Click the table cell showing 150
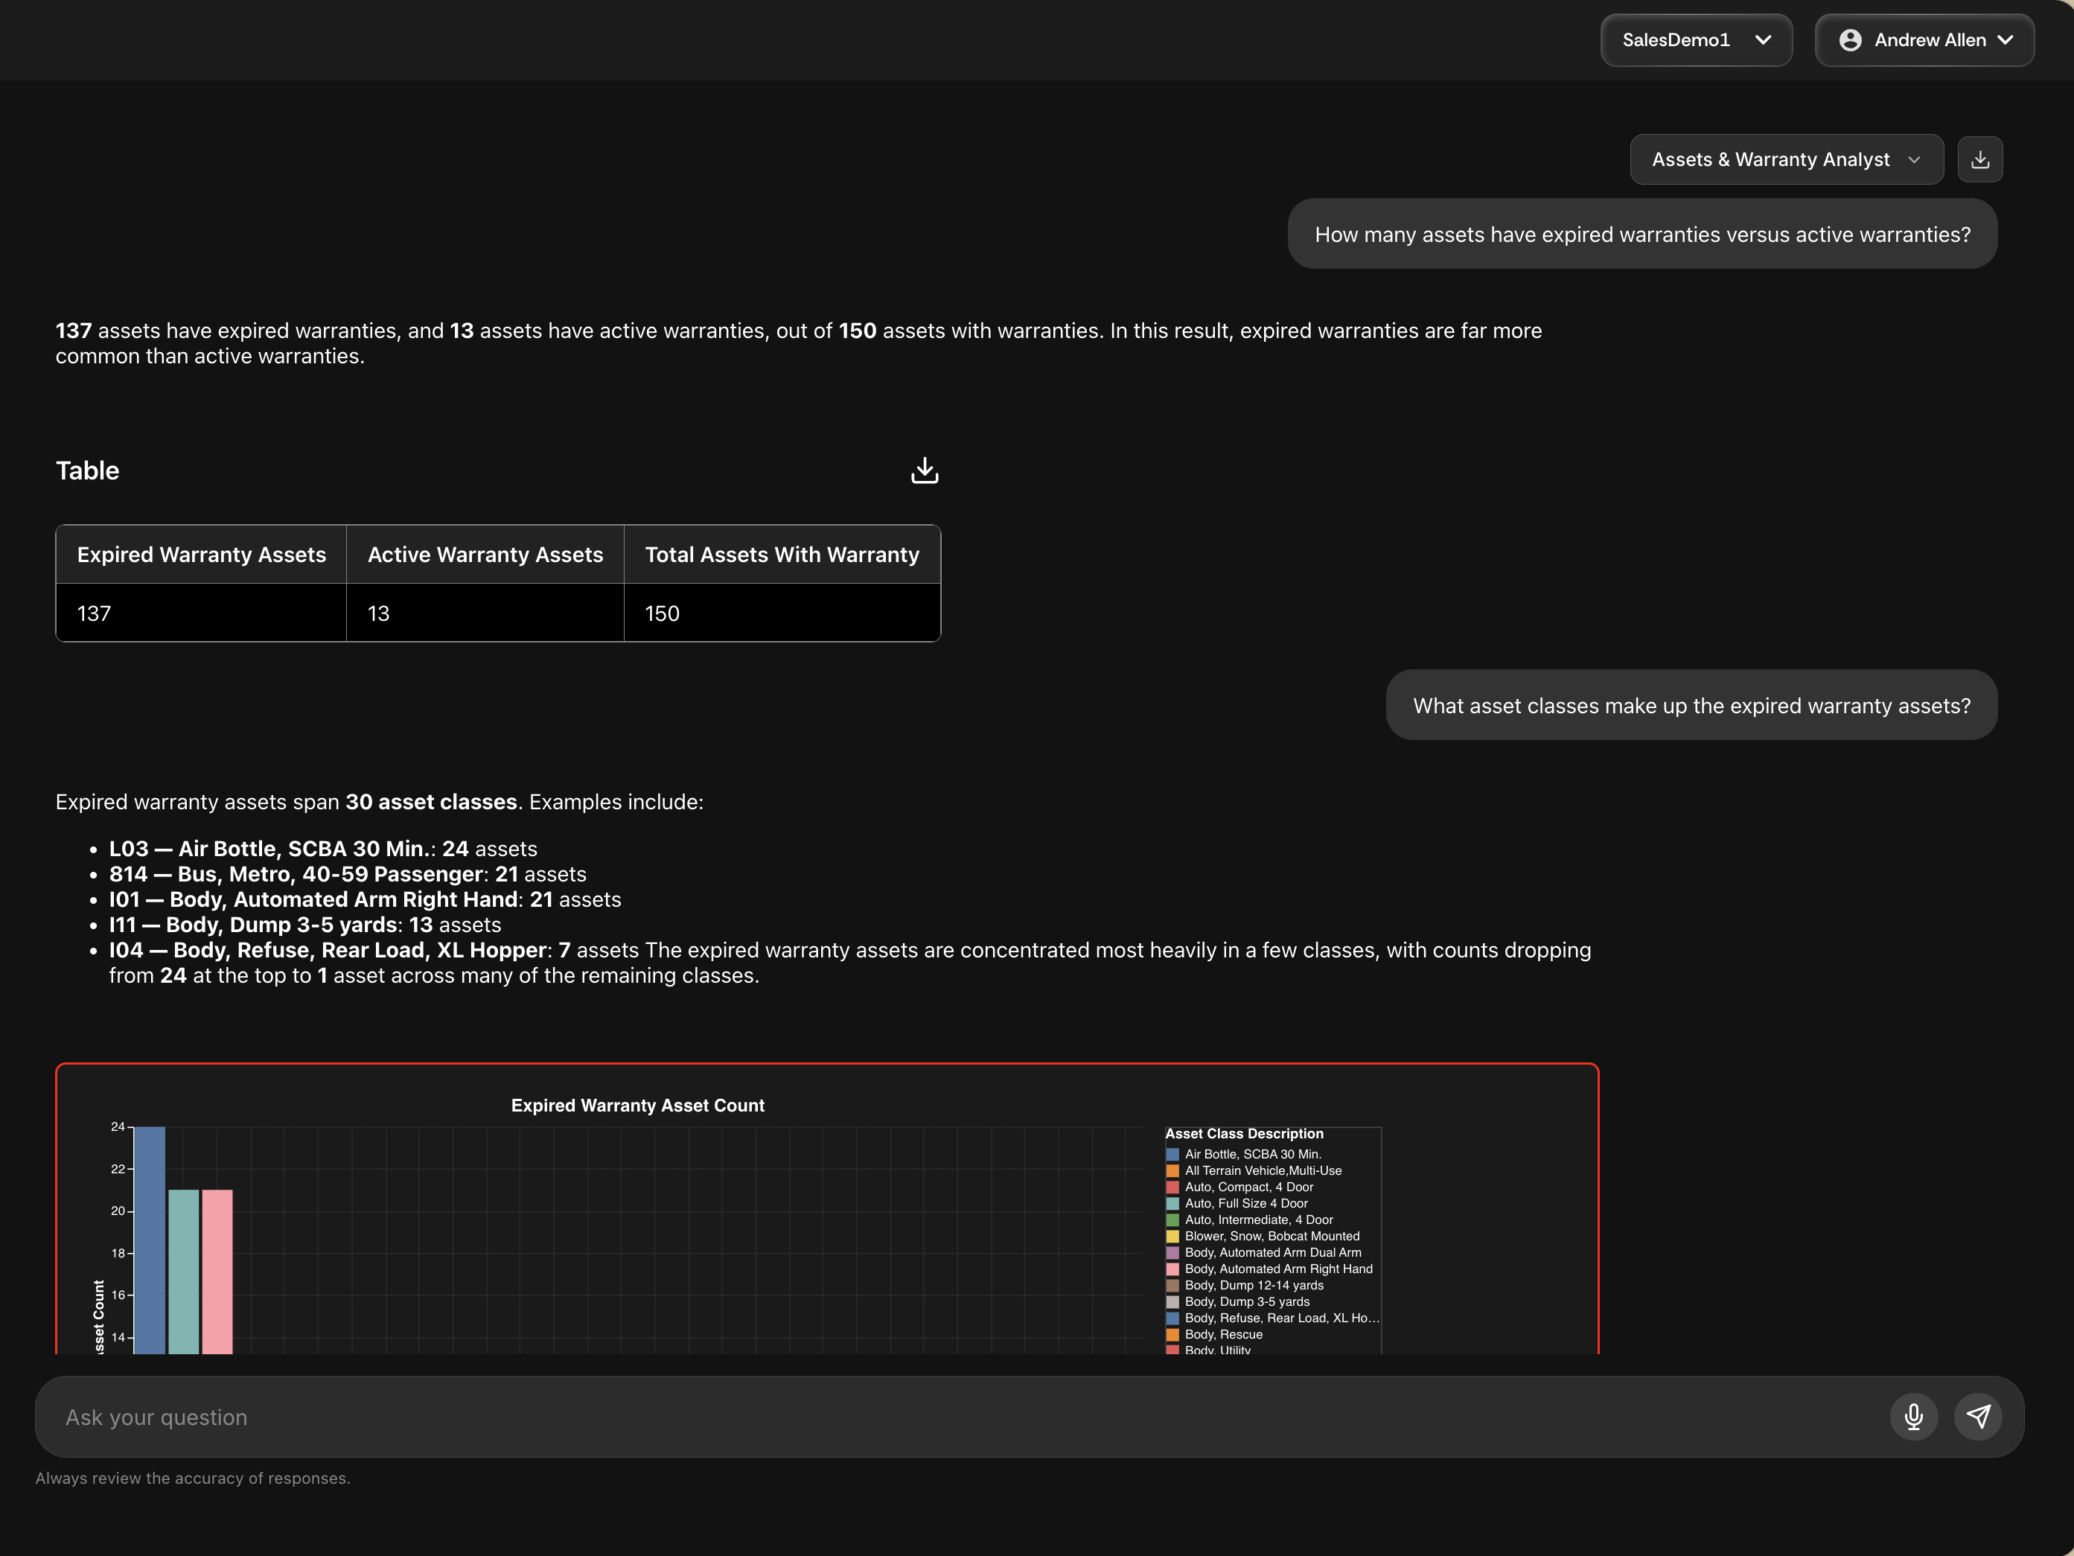Screen dimensions: 2074x1556 (x=782, y=613)
